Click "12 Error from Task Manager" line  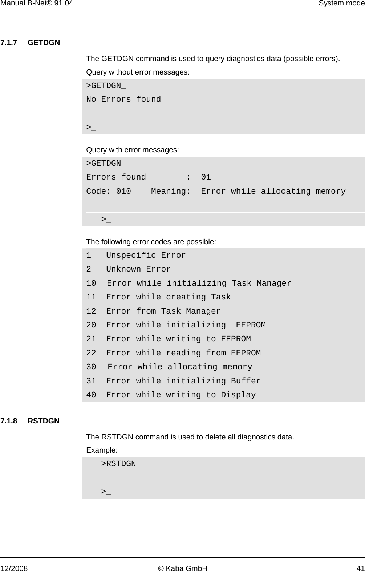pyautogui.click(x=153, y=311)
